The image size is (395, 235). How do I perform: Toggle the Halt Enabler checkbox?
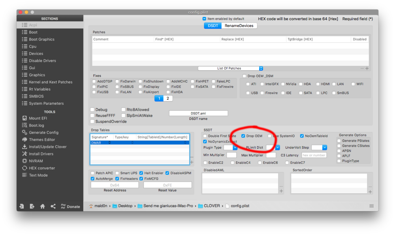click(141, 173)
